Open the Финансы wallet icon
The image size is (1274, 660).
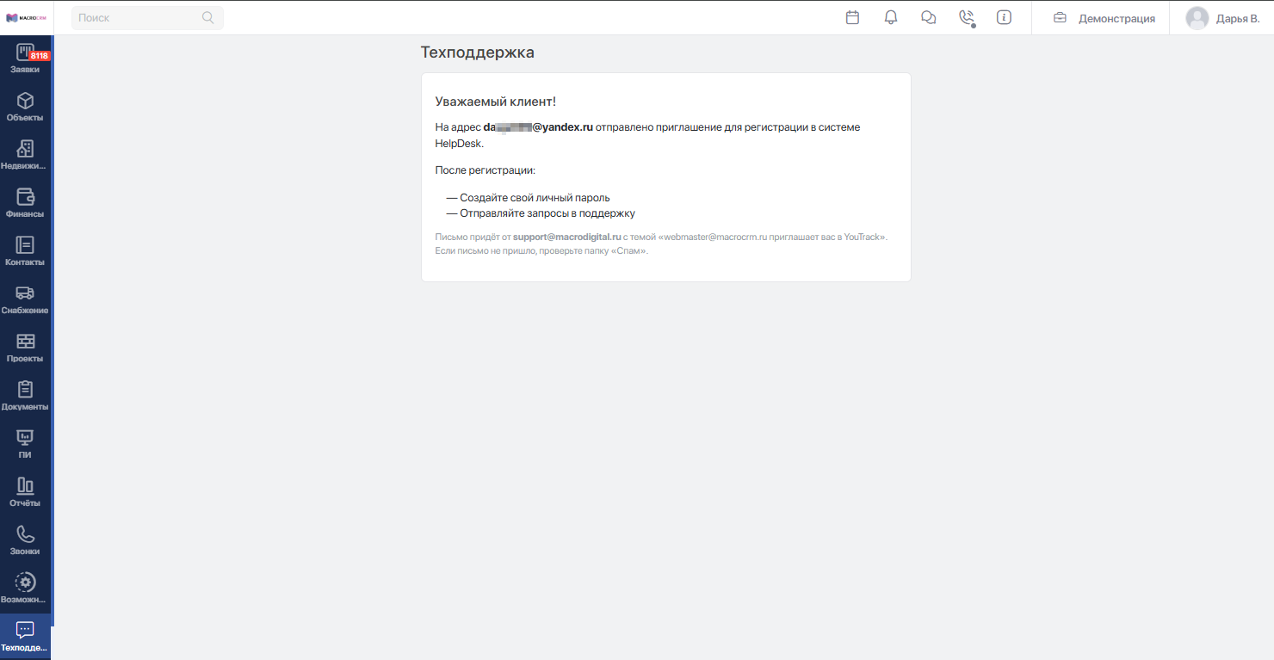[25, 204]
